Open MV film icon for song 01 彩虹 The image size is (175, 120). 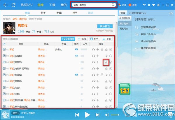click(102, 50)
